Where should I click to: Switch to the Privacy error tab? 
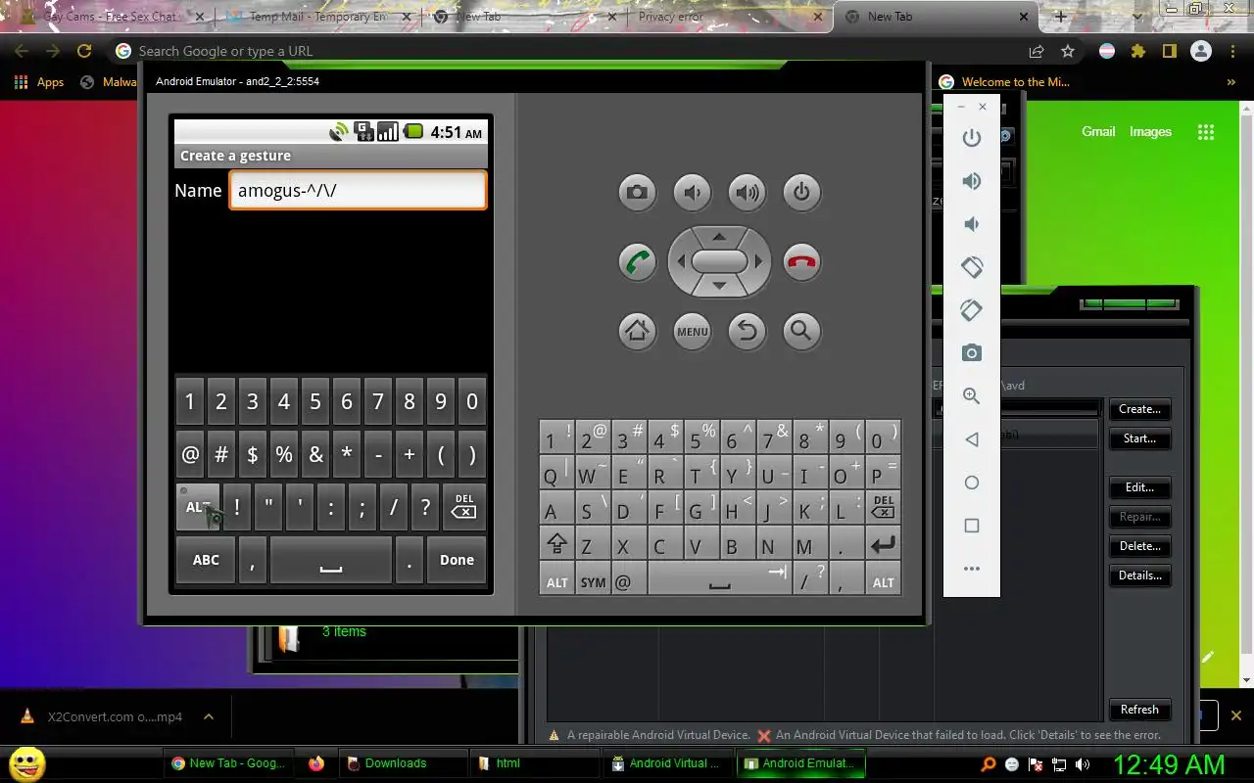[725, 17]
